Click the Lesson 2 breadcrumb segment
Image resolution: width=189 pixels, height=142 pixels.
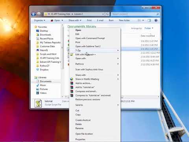pyautogui.click(x=78, y=14)
